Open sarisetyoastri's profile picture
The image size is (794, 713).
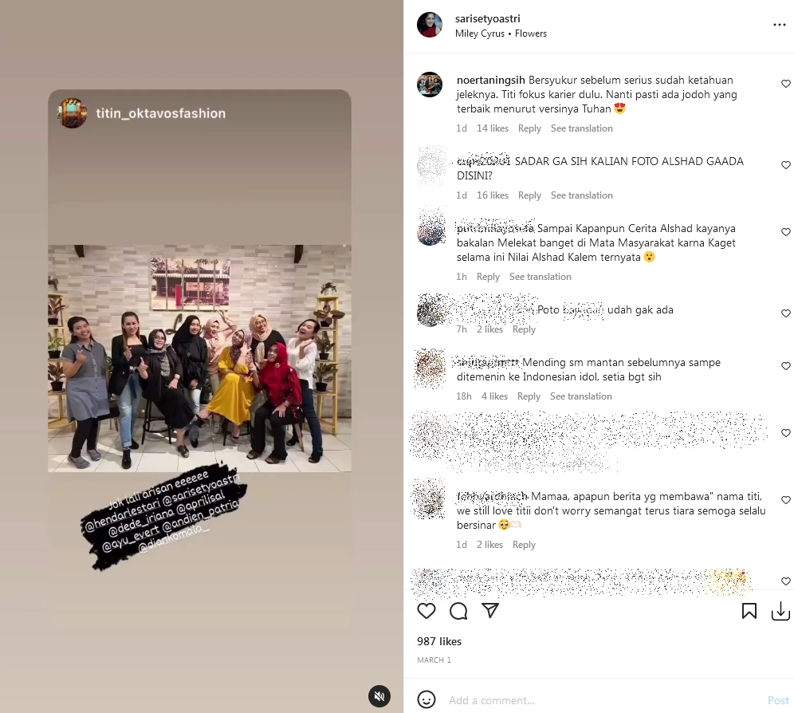coord(430,25)
